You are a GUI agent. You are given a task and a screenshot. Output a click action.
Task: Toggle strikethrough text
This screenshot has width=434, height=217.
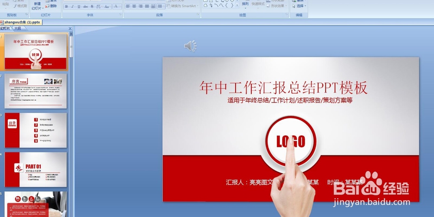(x=85, y=7)
